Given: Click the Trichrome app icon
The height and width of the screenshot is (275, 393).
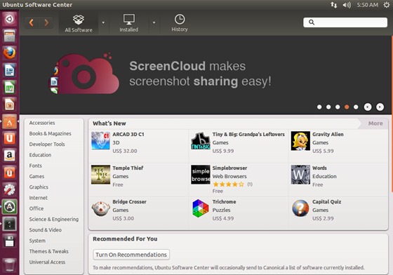Looking at the screenshot, I should (201, 208).
